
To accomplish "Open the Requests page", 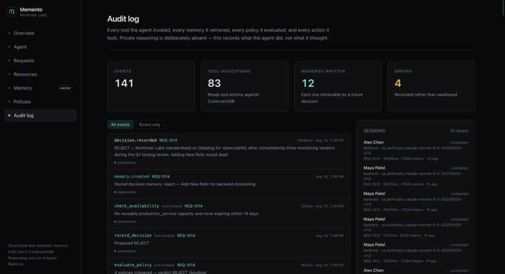I will [24, 61].
